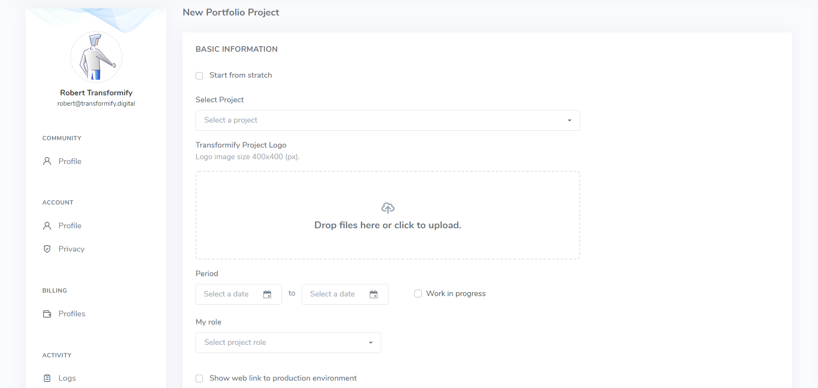The width and height of the screenshot is (818, 388).
Task: Click the My role dropdown arrow
Action: 370,343
